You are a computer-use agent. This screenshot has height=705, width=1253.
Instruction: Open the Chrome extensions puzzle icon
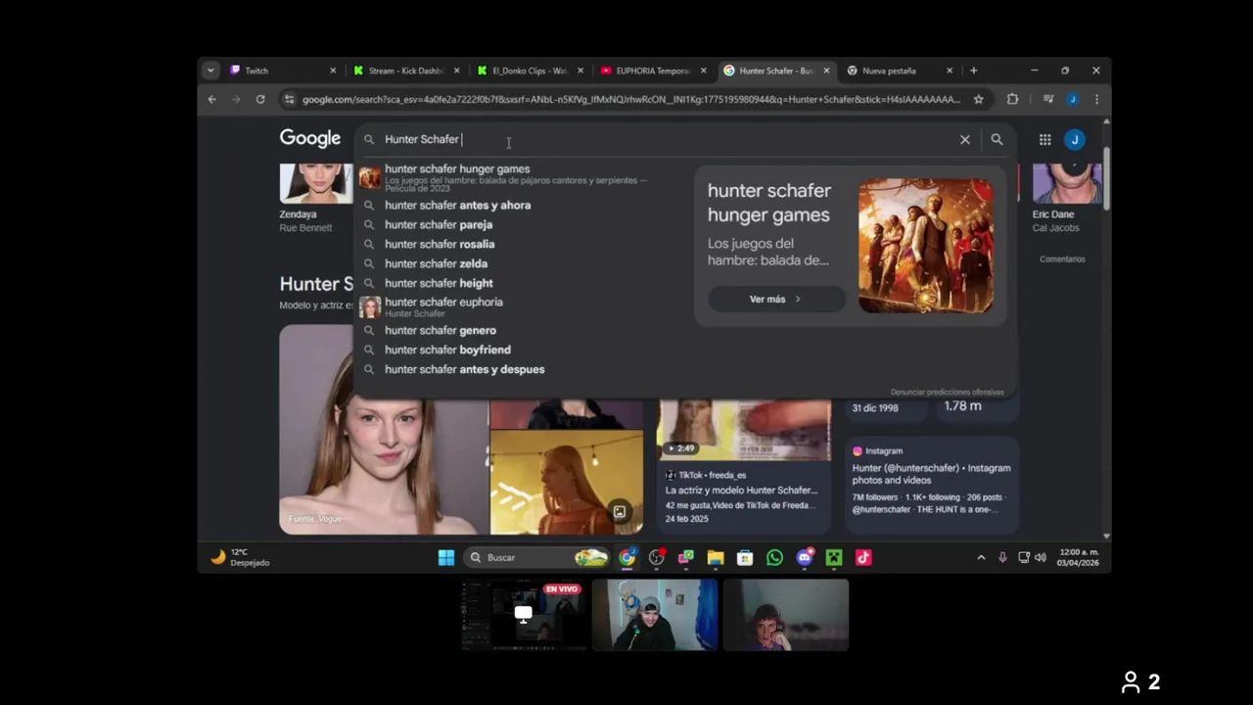click(x=1012, y=99)
